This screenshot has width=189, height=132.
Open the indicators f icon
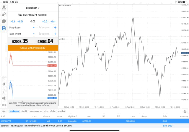click(x=4, y=91)
